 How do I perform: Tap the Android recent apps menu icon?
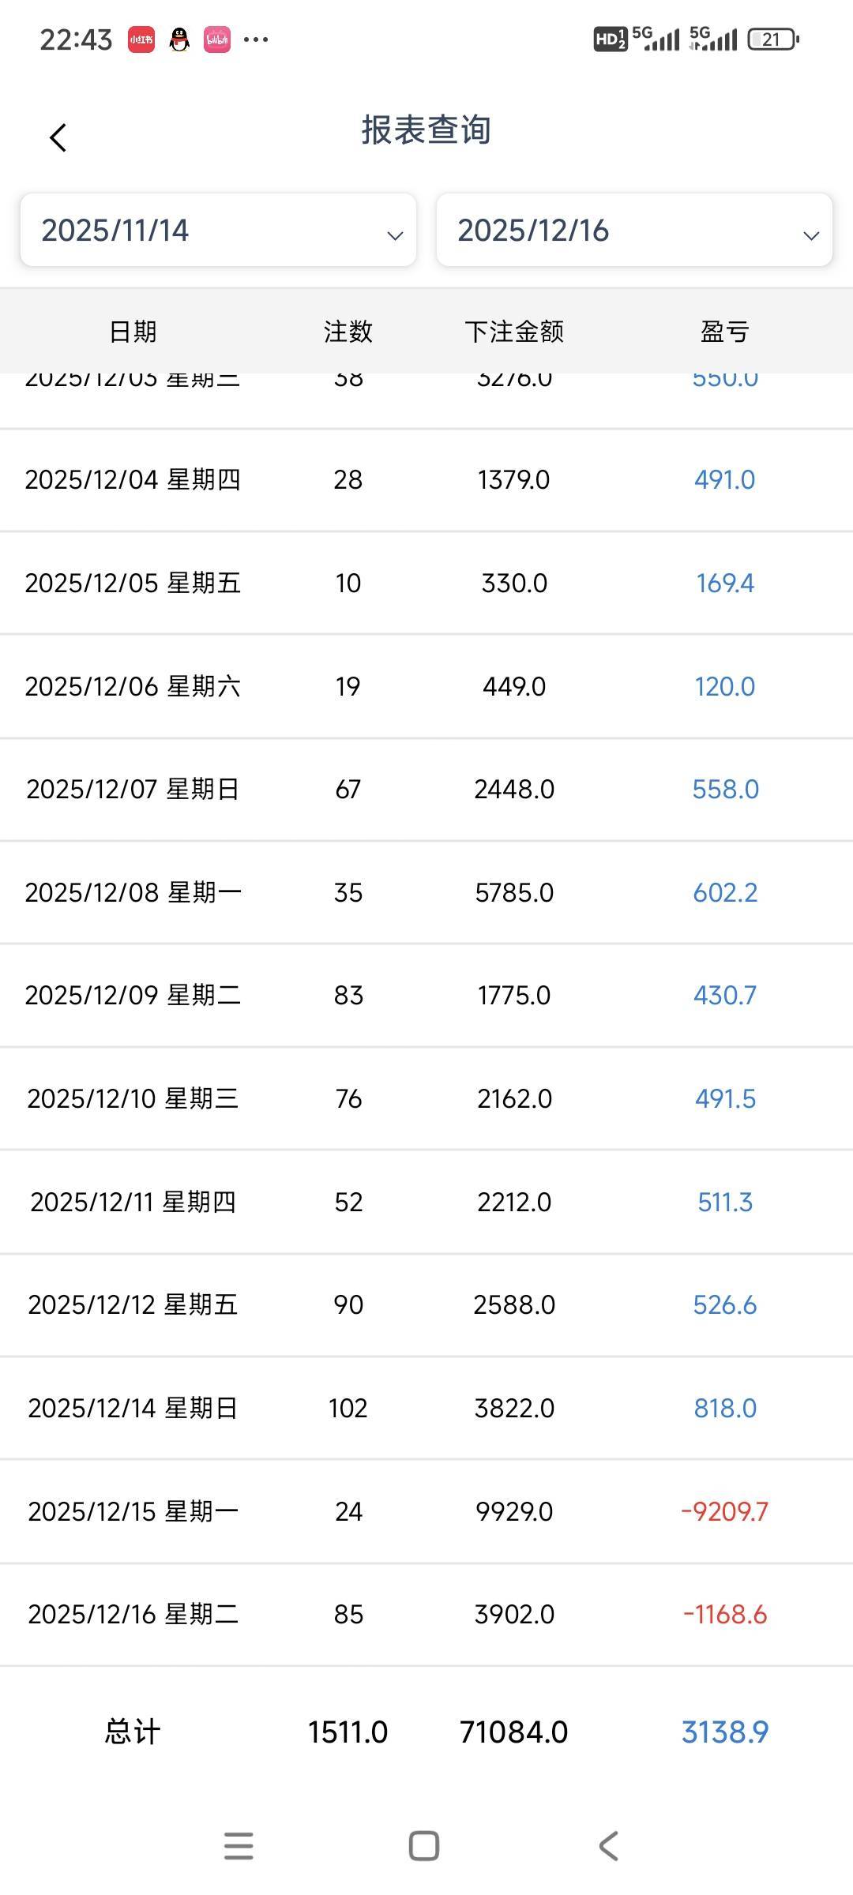click(x=239, y=1846)
